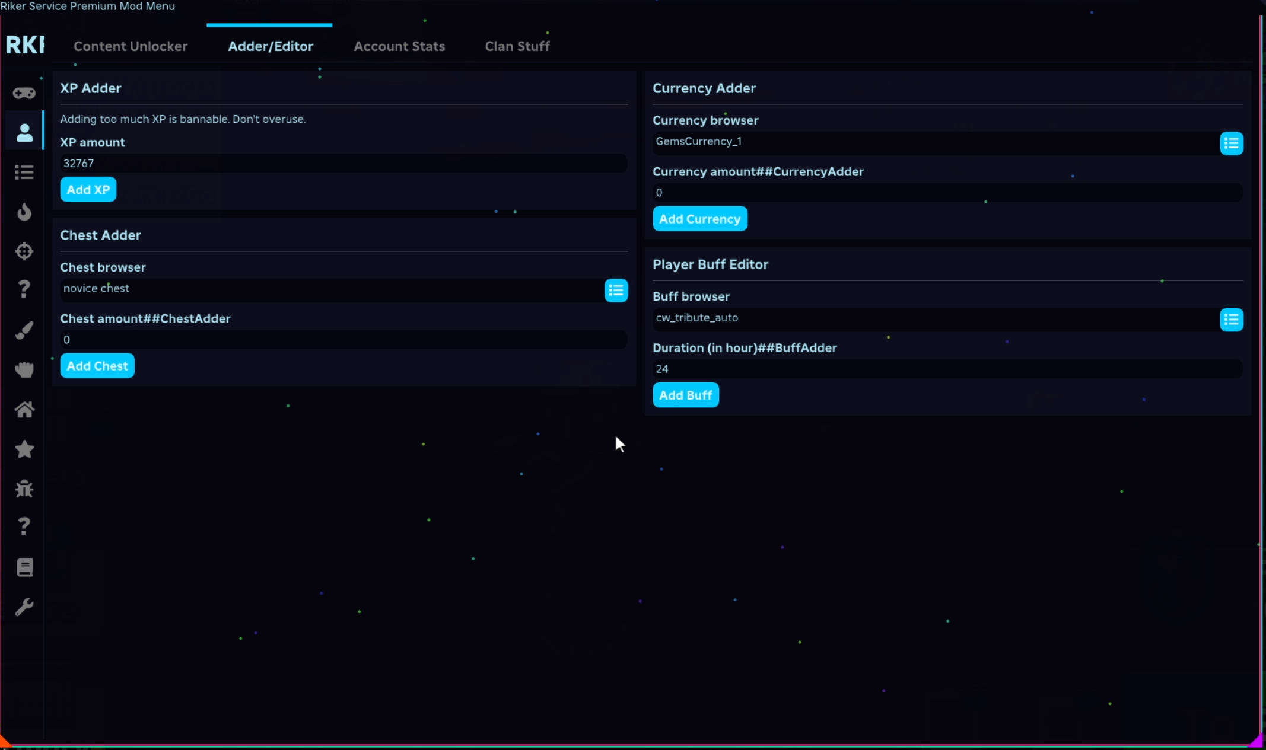1266x750 pixels.
Task: Select the paintbrush sidebar icon
Action: coord(24,330)
